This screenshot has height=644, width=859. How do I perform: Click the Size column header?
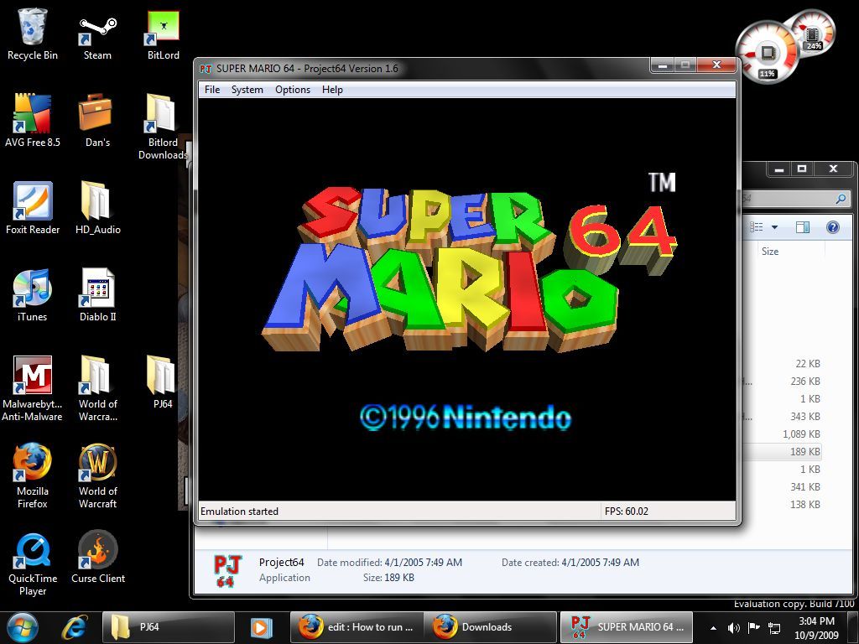click(x=770, y=252)
